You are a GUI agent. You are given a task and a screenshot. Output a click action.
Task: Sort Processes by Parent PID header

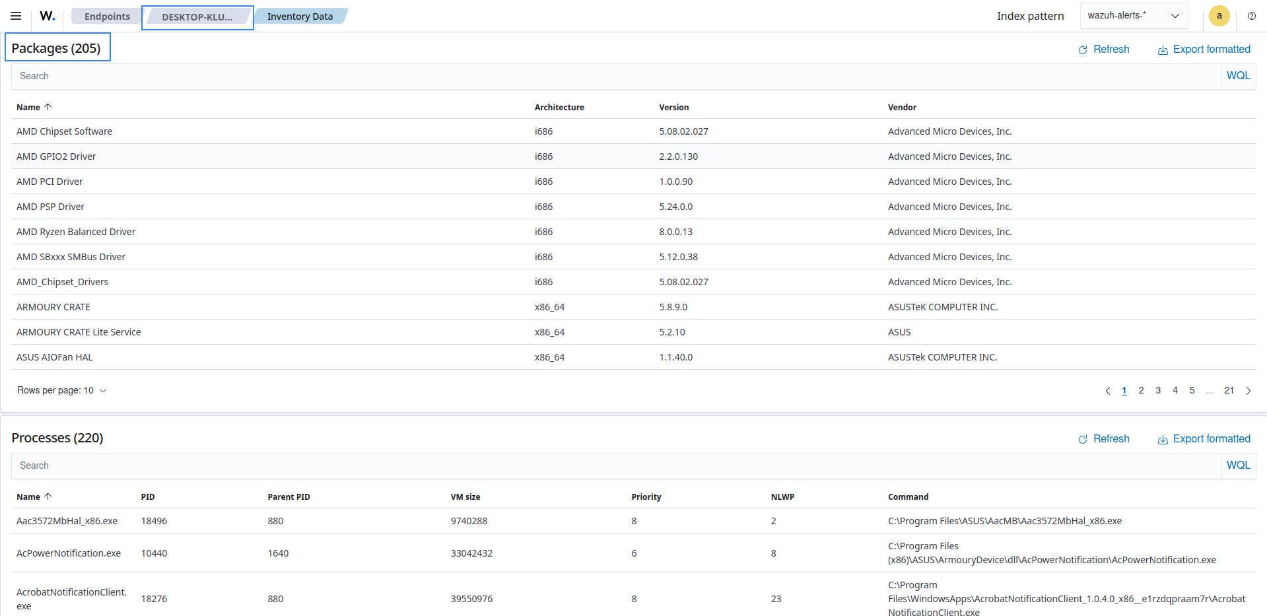coord(289,496)
